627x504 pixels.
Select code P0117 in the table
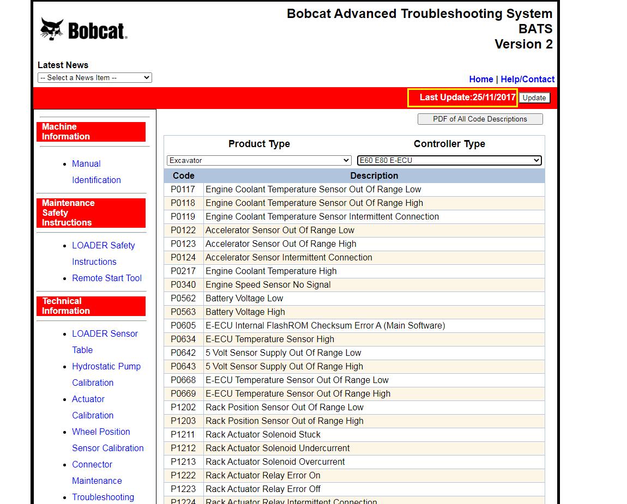pos(183,190)
